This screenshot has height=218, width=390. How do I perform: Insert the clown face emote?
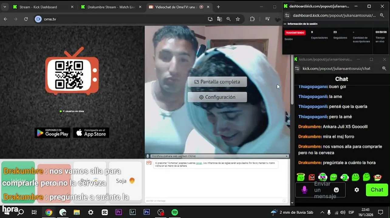pyautogui.click(x=378, y=177)
